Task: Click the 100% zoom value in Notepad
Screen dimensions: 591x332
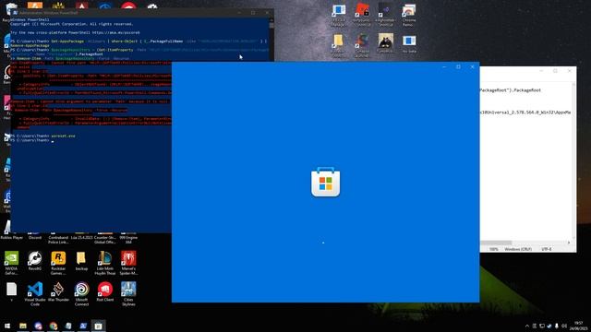Action: point(493,249)
